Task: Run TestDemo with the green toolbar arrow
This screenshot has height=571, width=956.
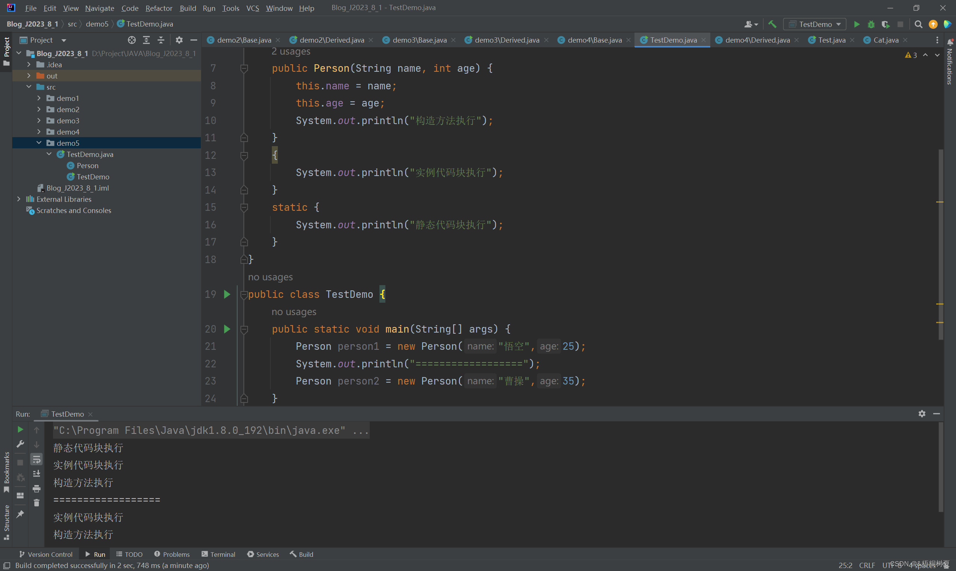Action: click(857, 24)
